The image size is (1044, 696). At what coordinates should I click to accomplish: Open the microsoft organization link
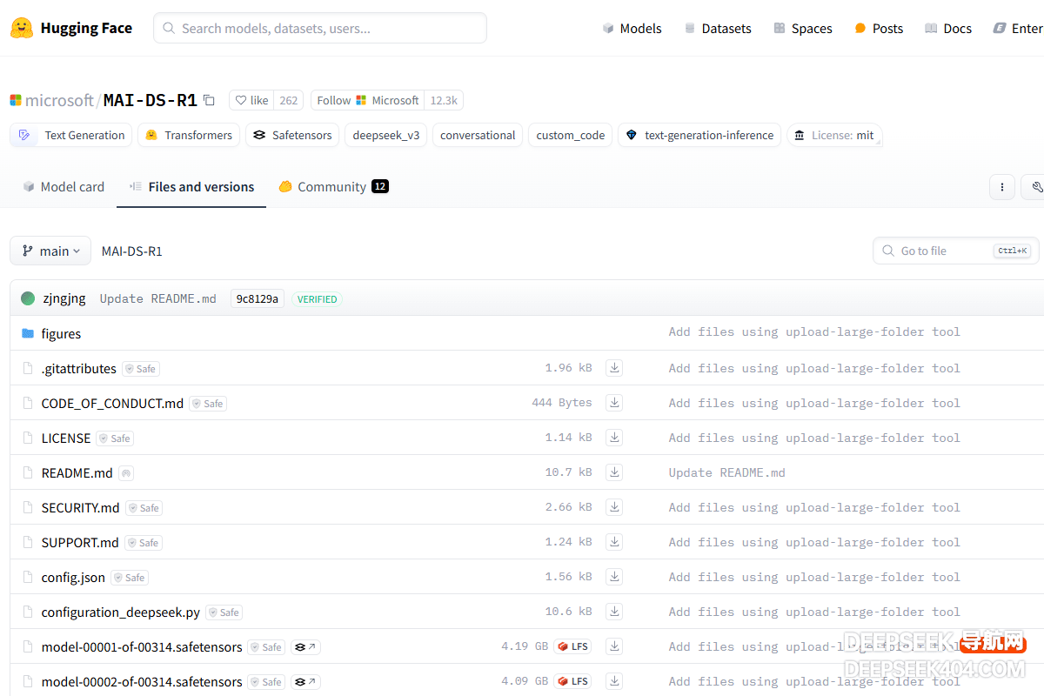click(59, 100)
